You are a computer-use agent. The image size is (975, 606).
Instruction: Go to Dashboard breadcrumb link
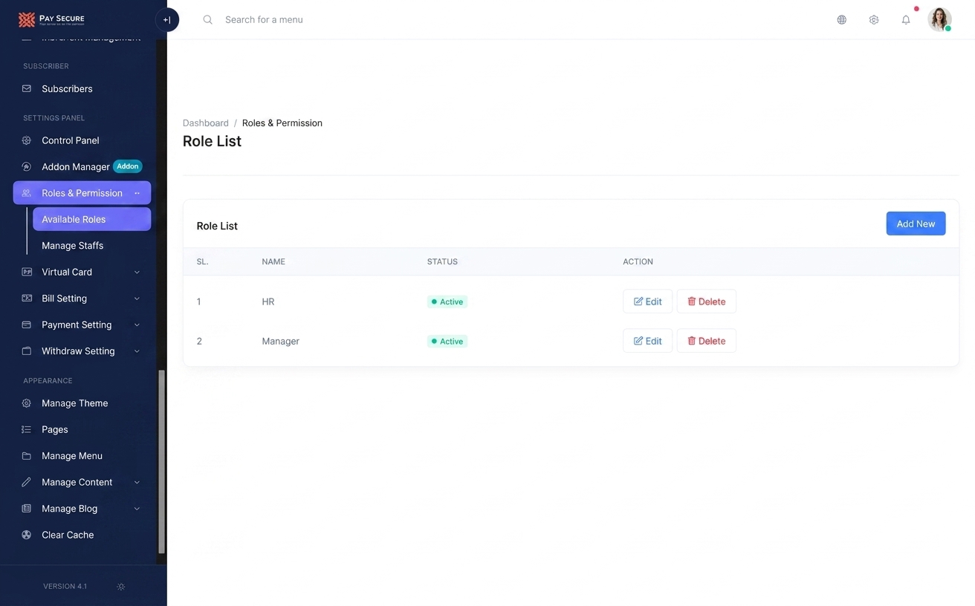coord(206,123)
